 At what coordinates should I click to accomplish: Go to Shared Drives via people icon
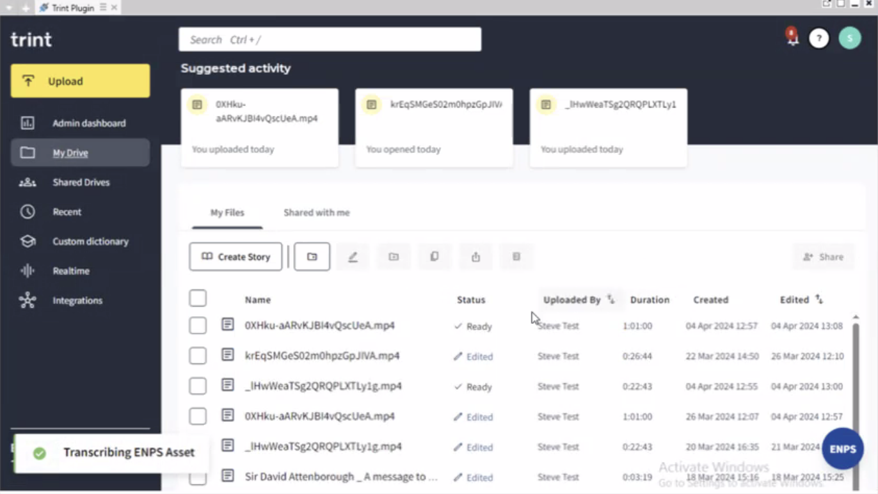(x=28, y=182)
